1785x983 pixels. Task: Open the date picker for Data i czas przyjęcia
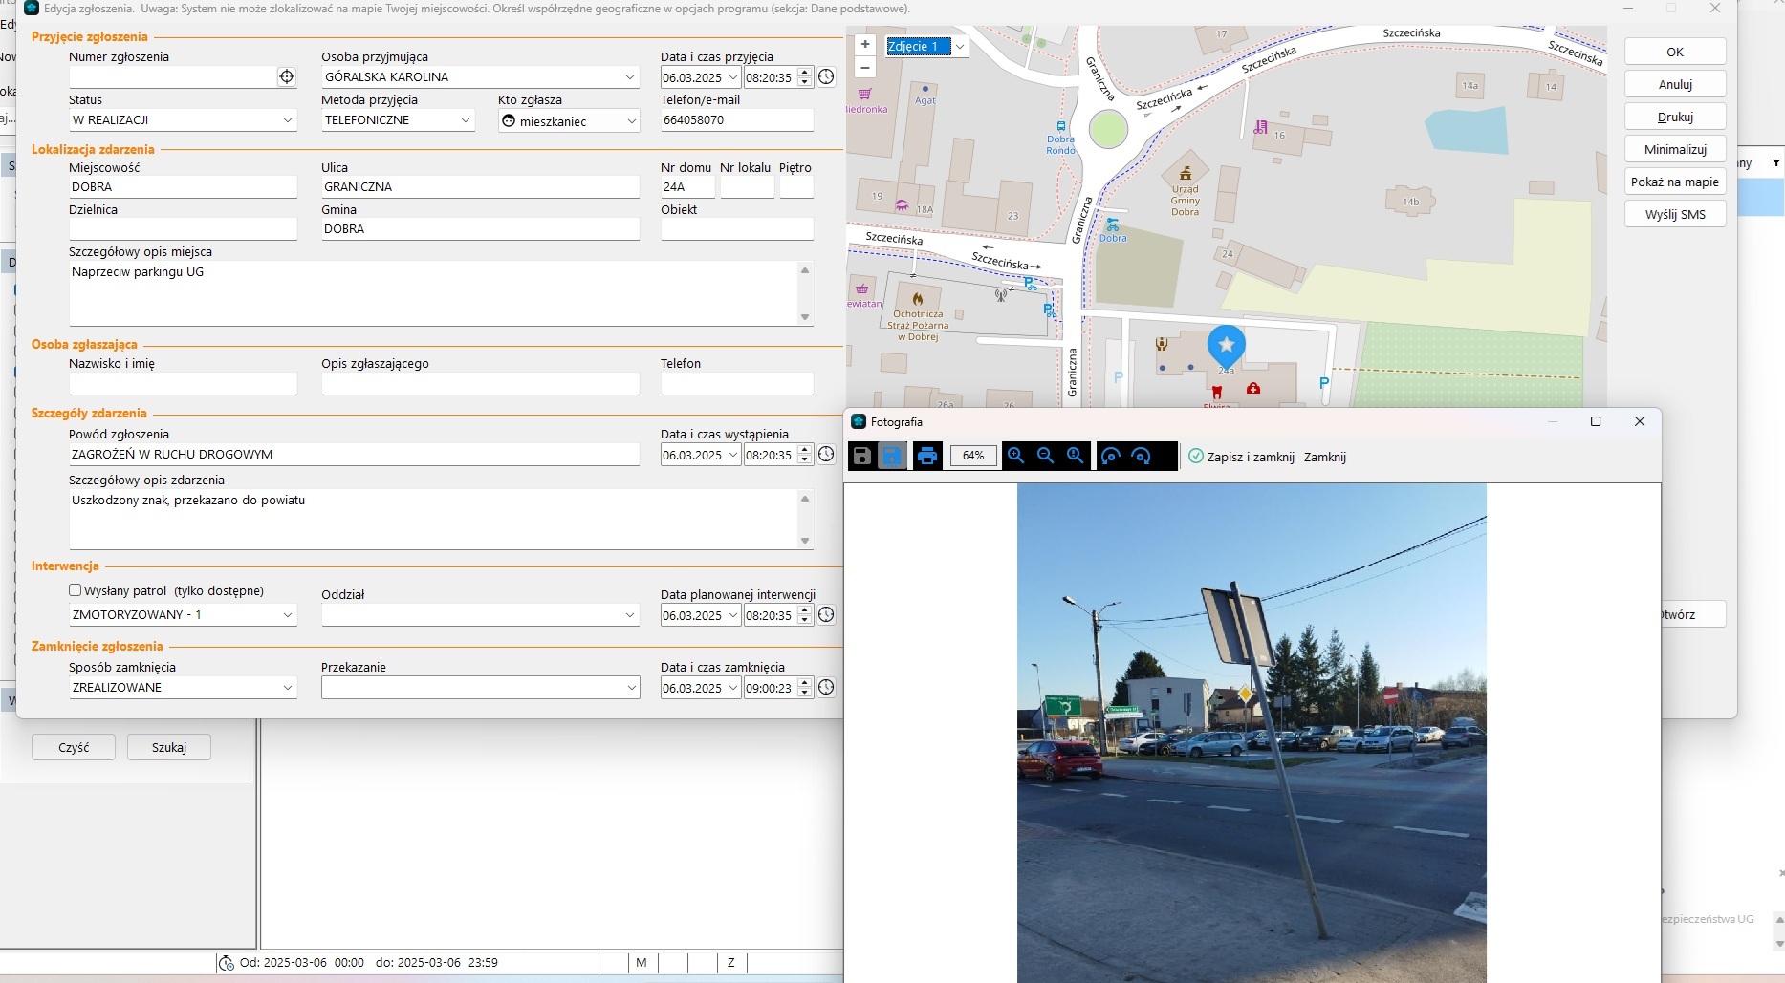point(733,77)
